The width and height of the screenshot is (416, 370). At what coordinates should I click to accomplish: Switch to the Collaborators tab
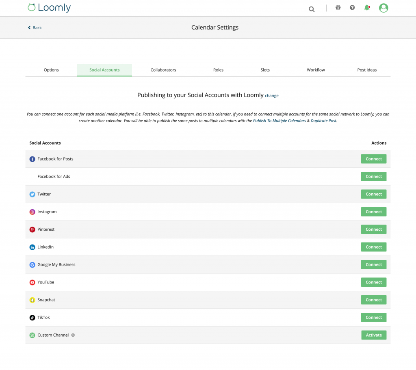tap(163, 70)
